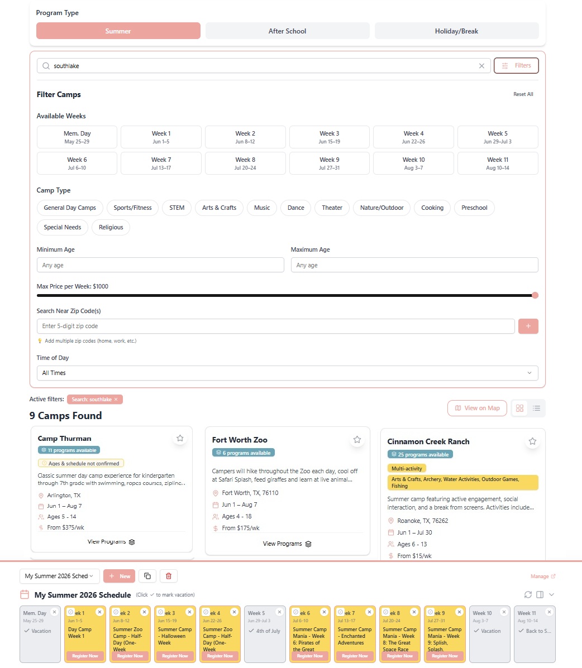Click the Minimum Age input field
582x668 pixels.
[x=160, y=265]
